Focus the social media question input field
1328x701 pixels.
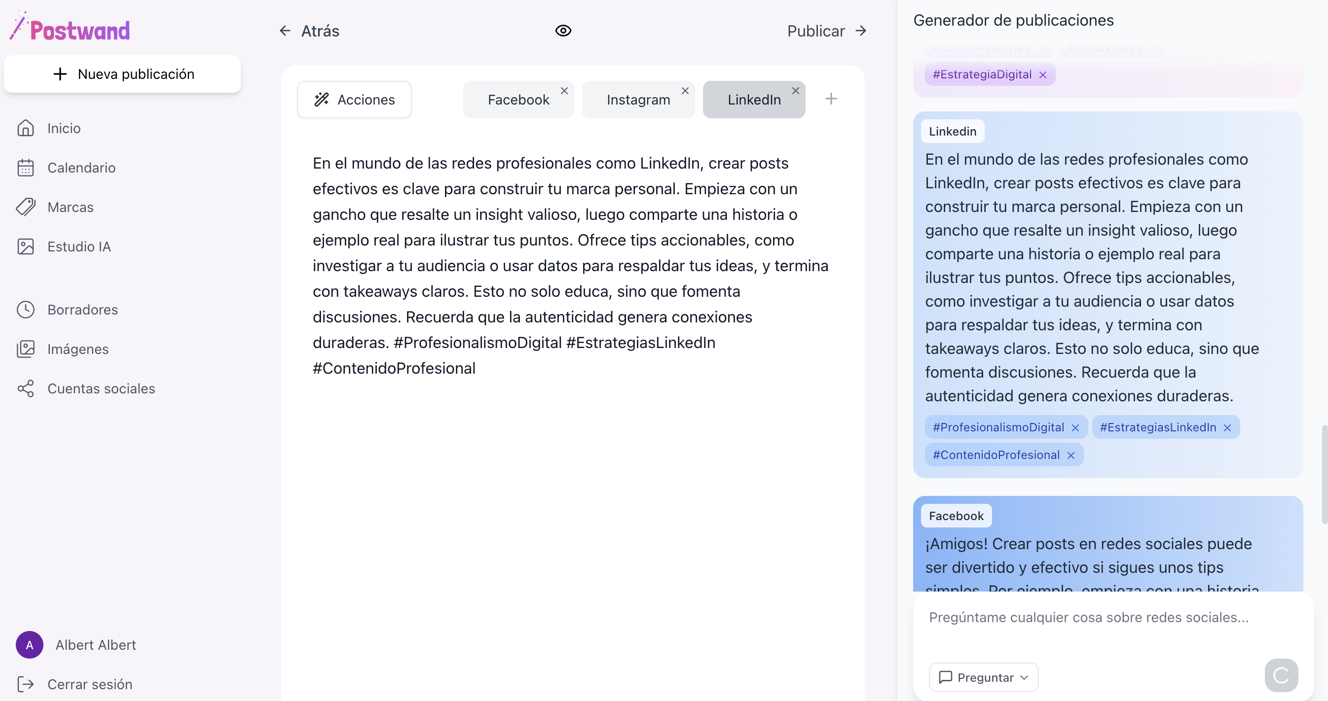tap(1108, 618)
